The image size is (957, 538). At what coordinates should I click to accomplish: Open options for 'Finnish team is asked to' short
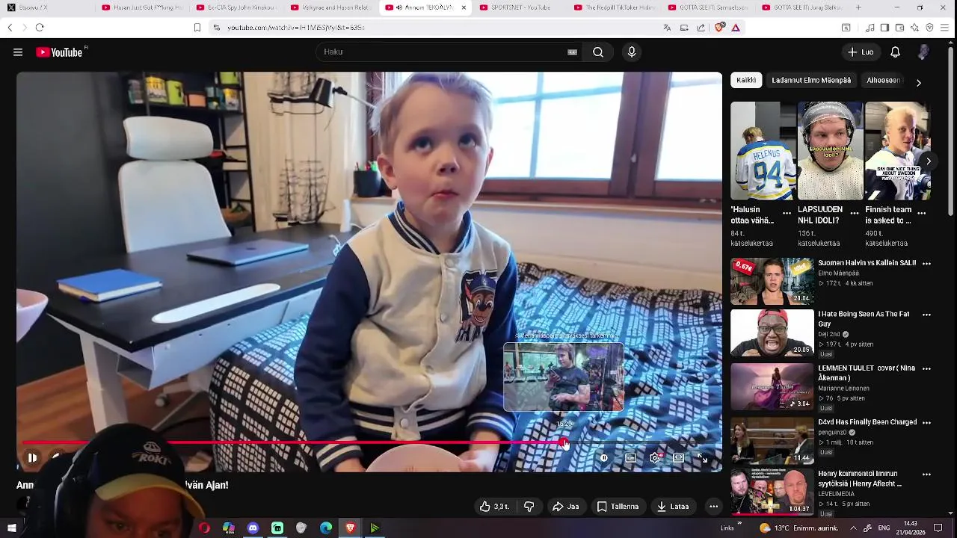coord(921,213)
